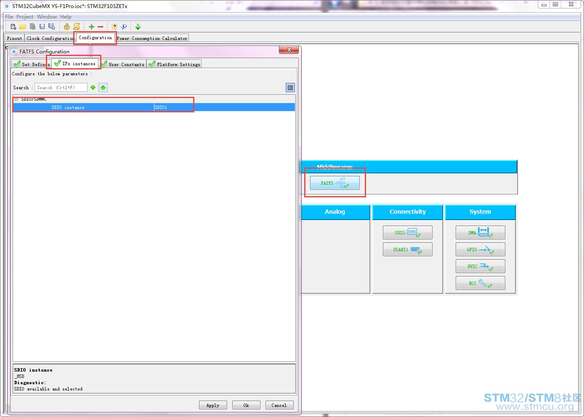Open the Project menu
Image resolution: width=584 pixels, height=417 pixels.
(x=25, y=17)
